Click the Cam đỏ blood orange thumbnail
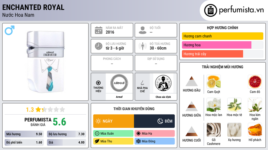 point(255,82)
